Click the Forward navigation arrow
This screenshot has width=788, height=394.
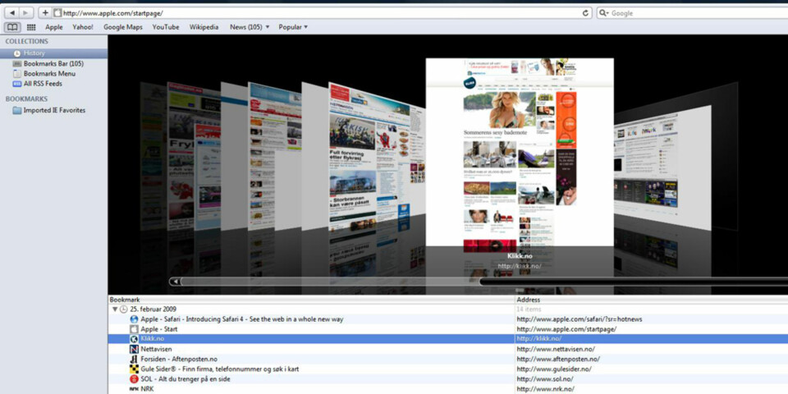[25, 13]
